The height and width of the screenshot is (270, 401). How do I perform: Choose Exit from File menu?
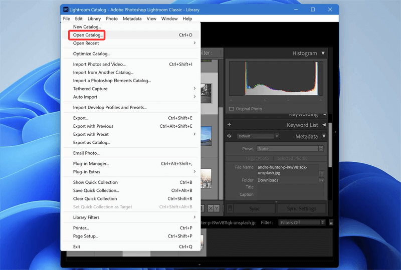[130, 246]
